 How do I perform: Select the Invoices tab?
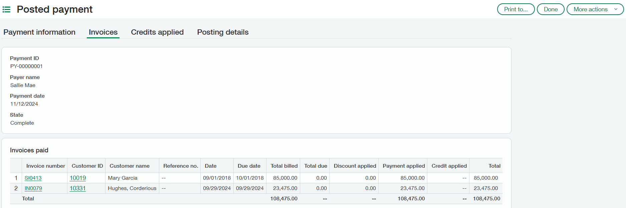pyautogui.click(x=103, y=32)
